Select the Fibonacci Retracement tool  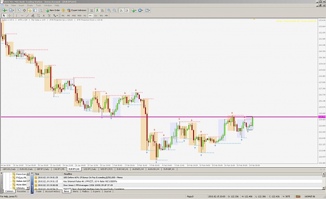pos(38,16)
